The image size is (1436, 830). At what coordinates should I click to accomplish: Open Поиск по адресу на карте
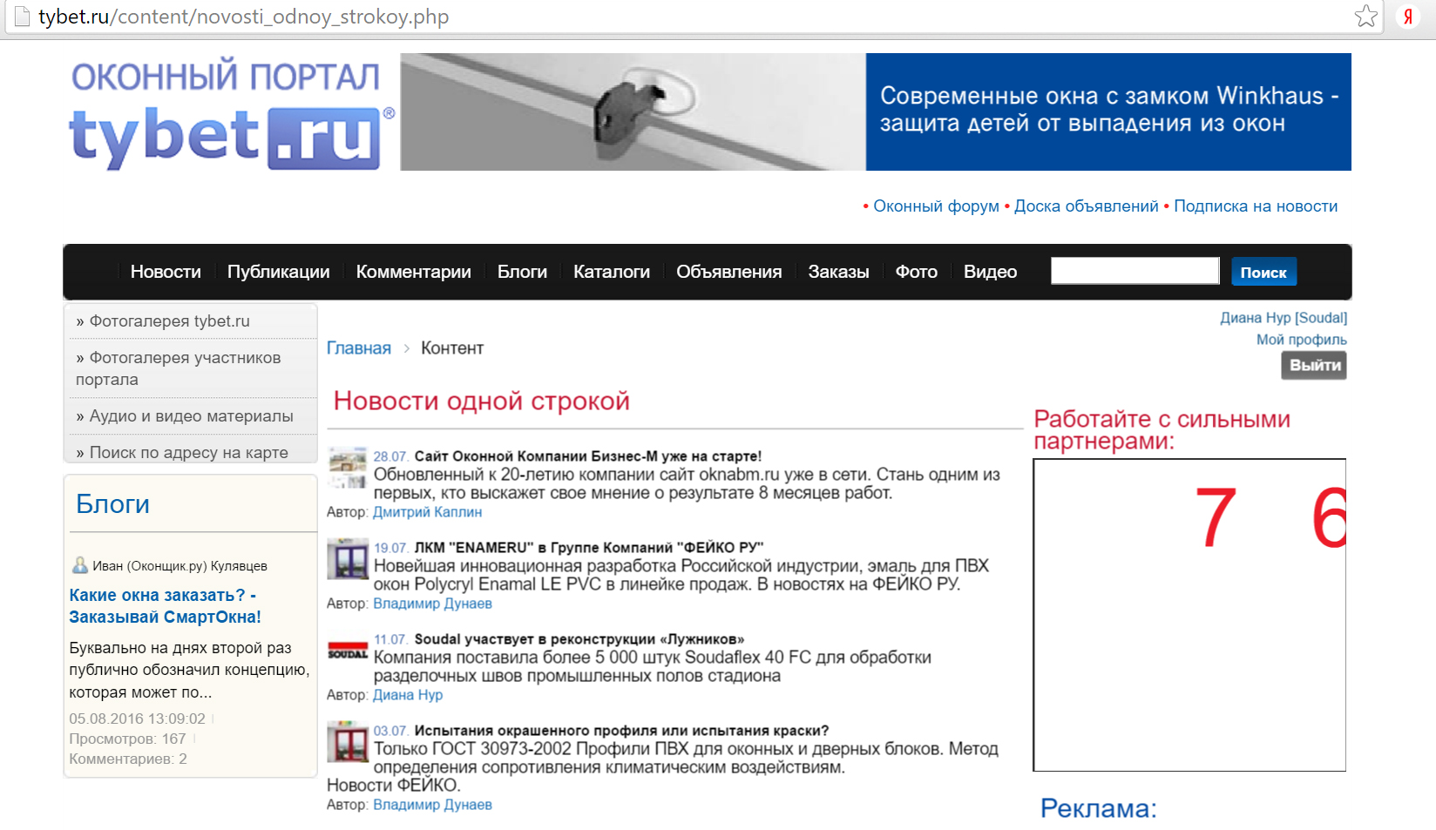point(190,452)
